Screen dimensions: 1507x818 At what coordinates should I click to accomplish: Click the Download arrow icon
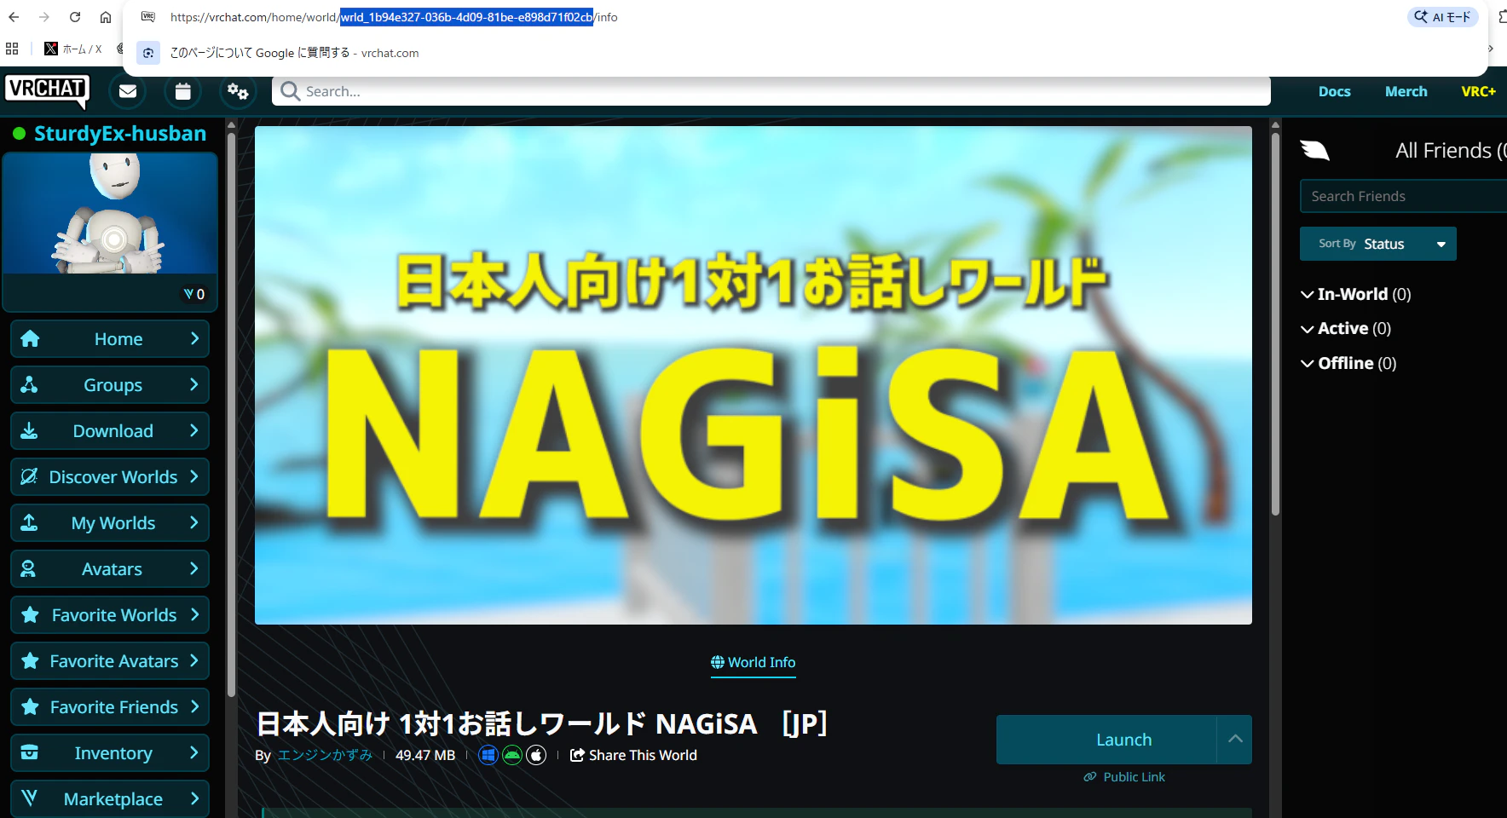(x=29, y=430)
